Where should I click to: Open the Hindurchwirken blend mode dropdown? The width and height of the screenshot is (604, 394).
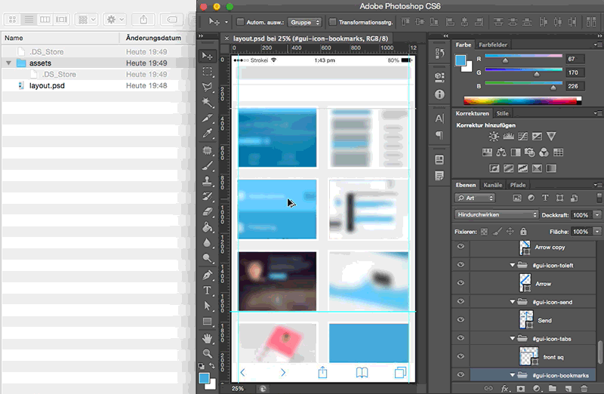click(x=497, y=214)
